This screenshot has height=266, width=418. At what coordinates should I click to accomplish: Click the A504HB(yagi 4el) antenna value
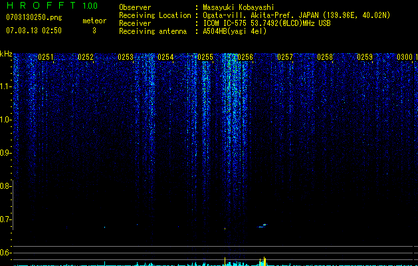pos(235,31)
